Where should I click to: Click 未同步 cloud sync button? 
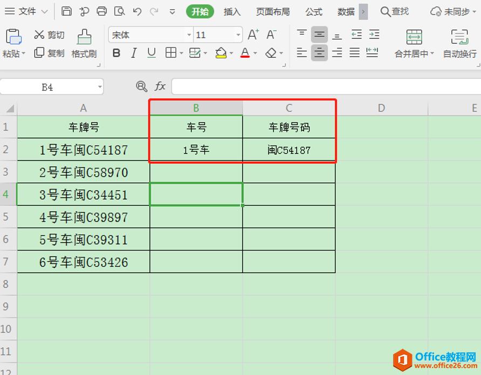[453, 12]
